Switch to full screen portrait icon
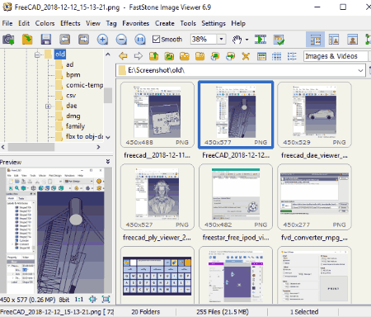Image resolution: width=371 pixels, height=317 pixels. click(352, 40)
